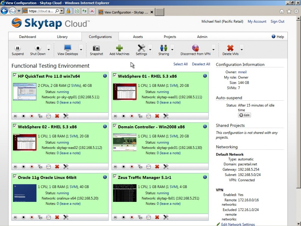Show info for Domain Controller VM

pyautogui.click(x=205, y=127)
